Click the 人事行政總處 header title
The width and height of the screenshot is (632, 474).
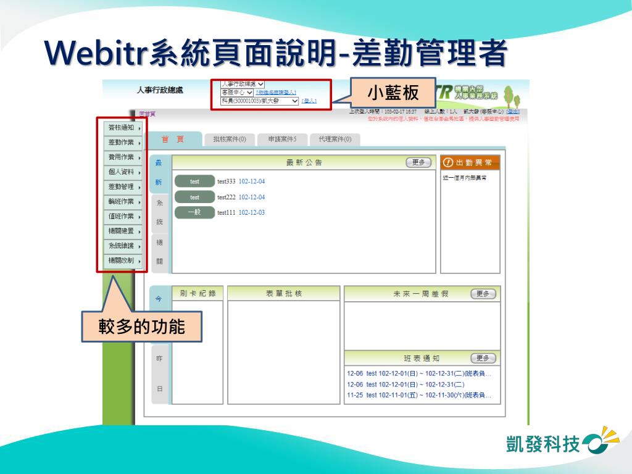tap(160, 90)
